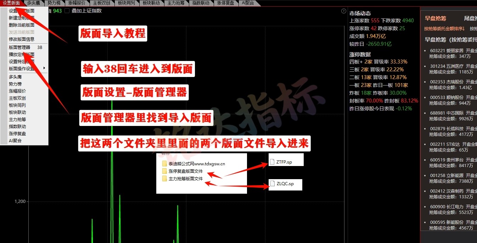Image resolution: width=477 pixels, height=243 pixels.
Task: Click the folder icon beside 涨停复盘版面文件
Action: 164,171
